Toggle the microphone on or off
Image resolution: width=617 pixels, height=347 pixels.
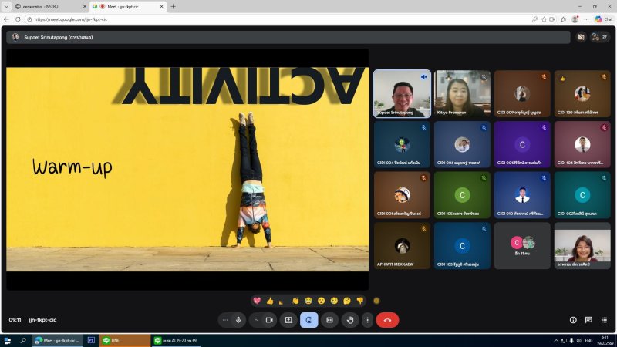pyautogui.click(x=238, y=319)
